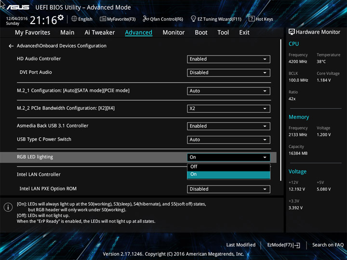Viewport: 347px width, 260px height.
Task: Open MyFavorite(F3) from top bar
Action: [x=118, y=19]
